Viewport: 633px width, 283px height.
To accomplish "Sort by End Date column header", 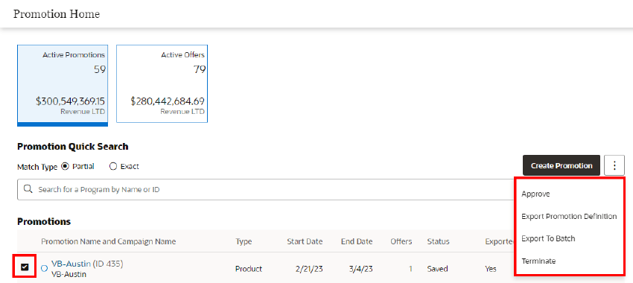I will 357,241.
